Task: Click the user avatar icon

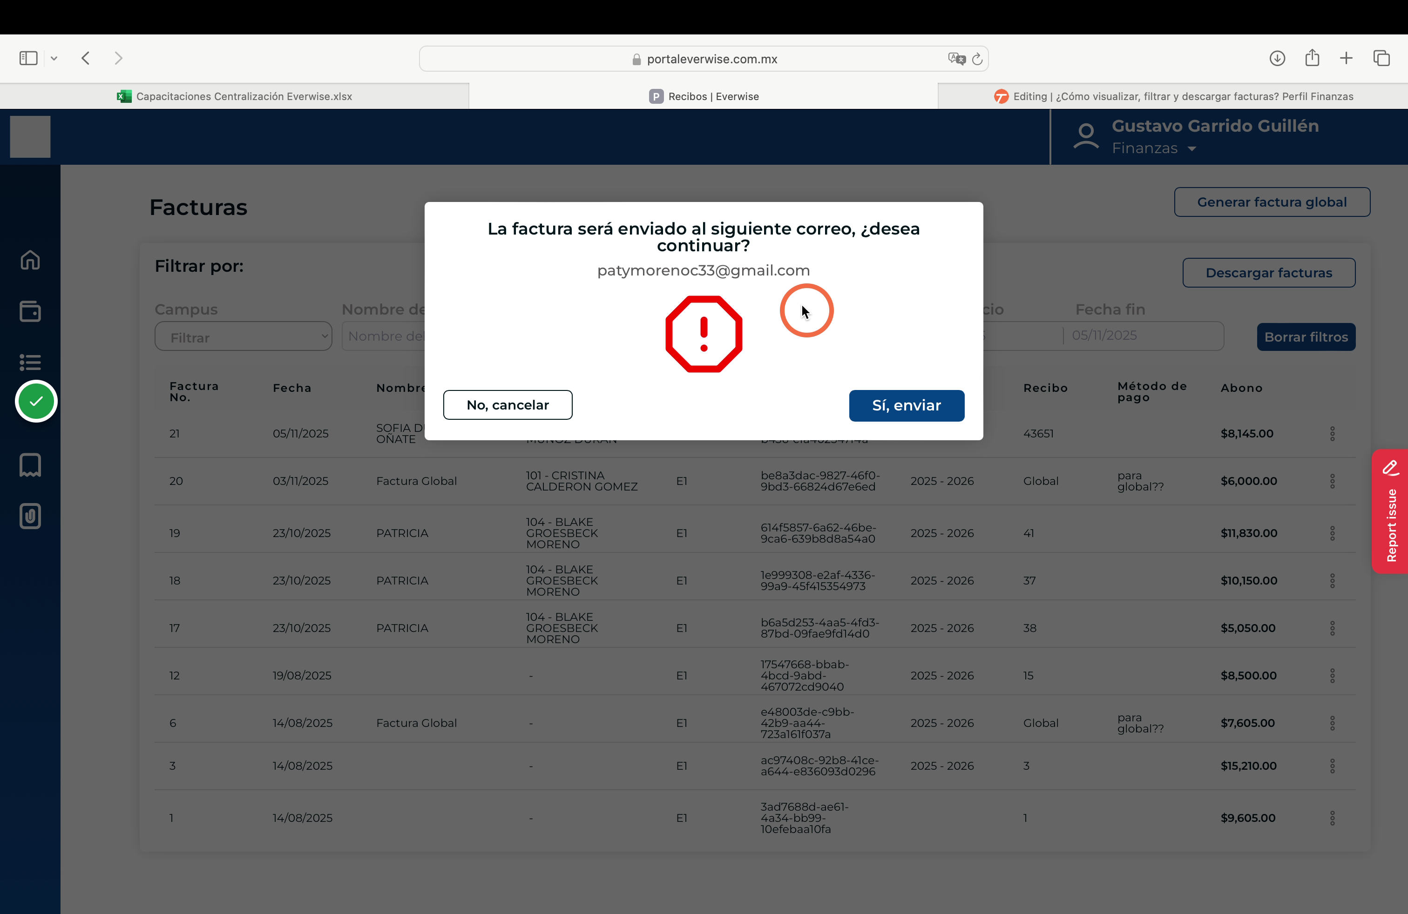Action: pyautogui.click(x=1086, y=136)
